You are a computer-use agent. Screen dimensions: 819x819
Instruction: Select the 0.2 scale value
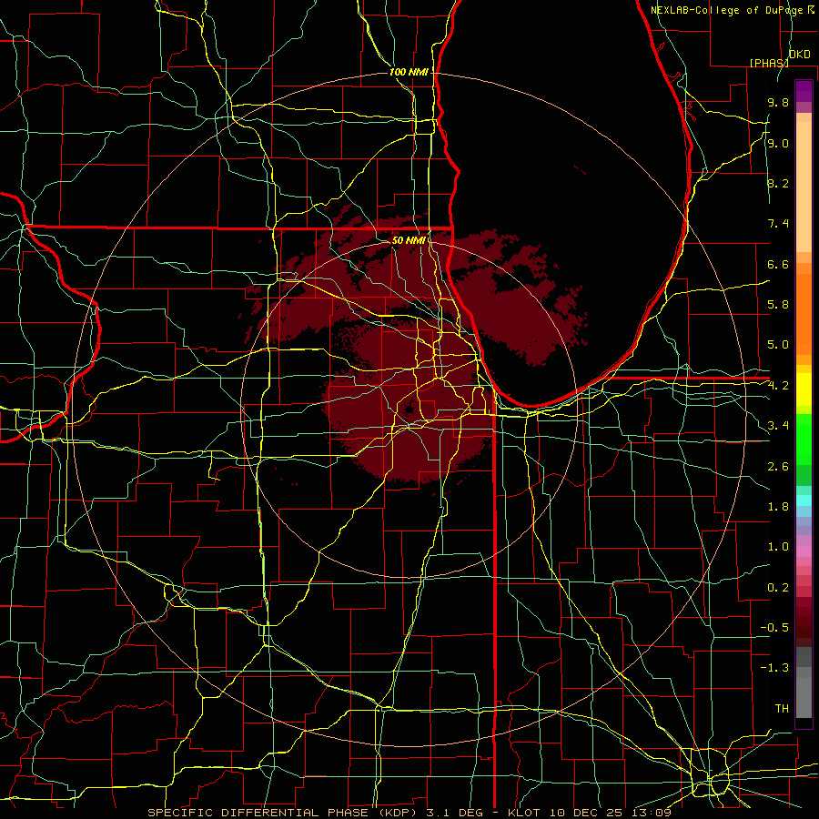778,588
